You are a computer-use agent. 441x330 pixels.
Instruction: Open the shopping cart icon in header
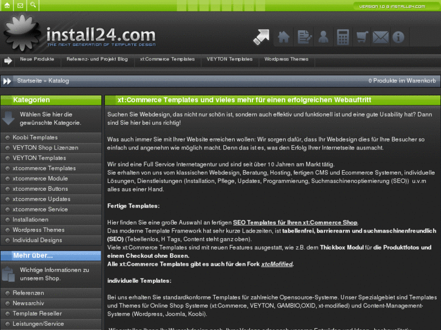coord(362,37)
